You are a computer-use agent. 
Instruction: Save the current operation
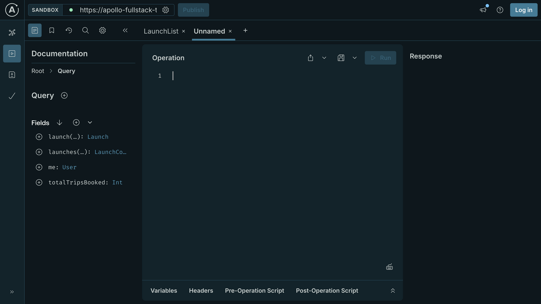[341, 57]
